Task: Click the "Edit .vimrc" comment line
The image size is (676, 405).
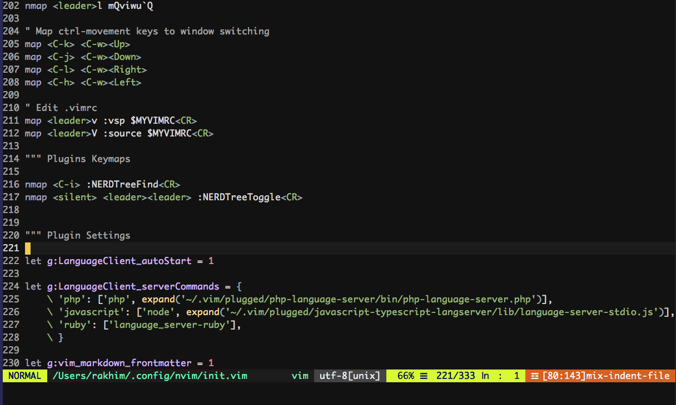Action: tap(61, 108)
